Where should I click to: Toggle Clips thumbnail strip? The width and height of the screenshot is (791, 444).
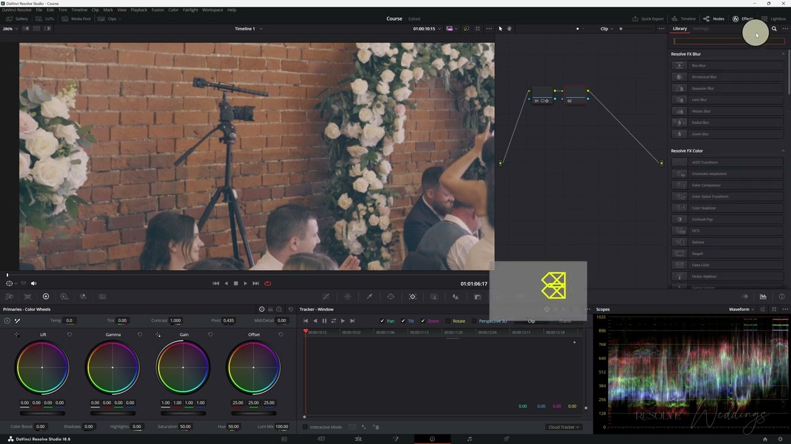click(x=109, y=18)
